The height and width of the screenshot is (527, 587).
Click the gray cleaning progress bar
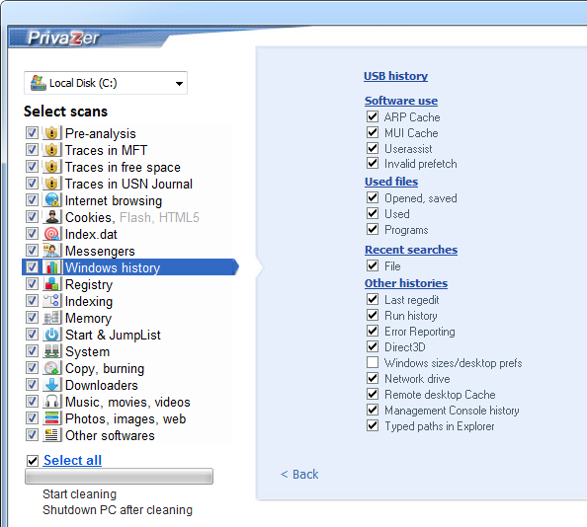(x=119, y=476)
